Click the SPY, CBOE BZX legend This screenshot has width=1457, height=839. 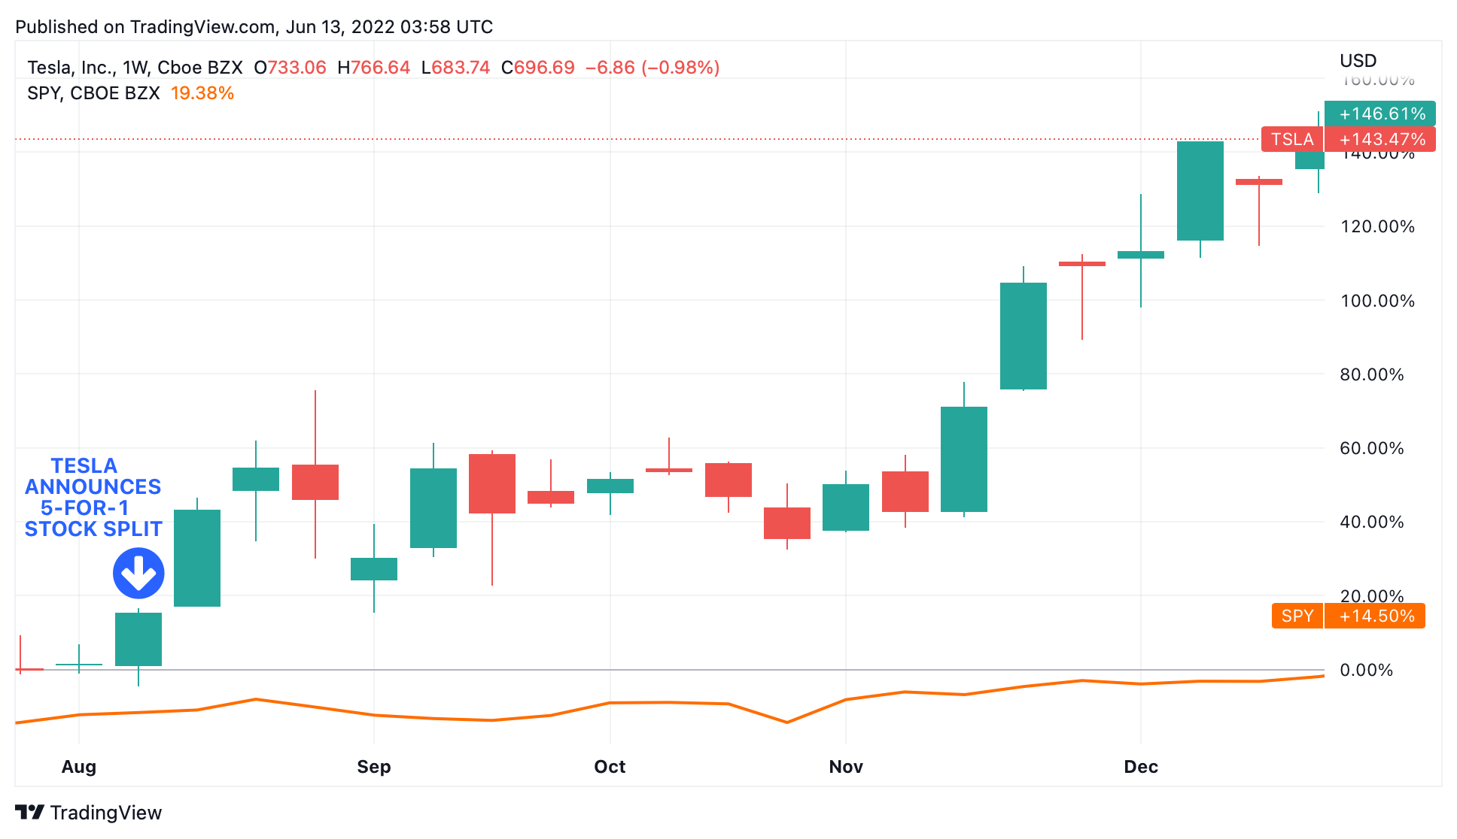(x=93, y=93)
